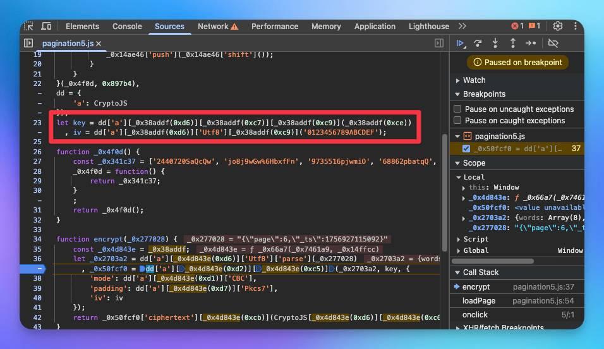Viewport: 604px width, 349px height.
Task: Select the onclick call stack frame
Action: 517,315
